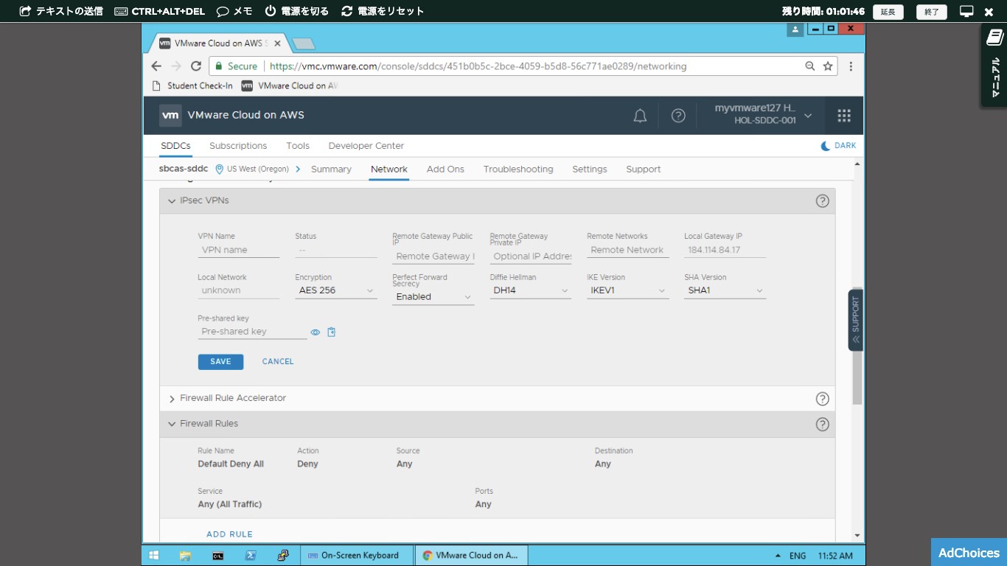
Task: Click SAVE button for VPN
Action: coord(220,362)
